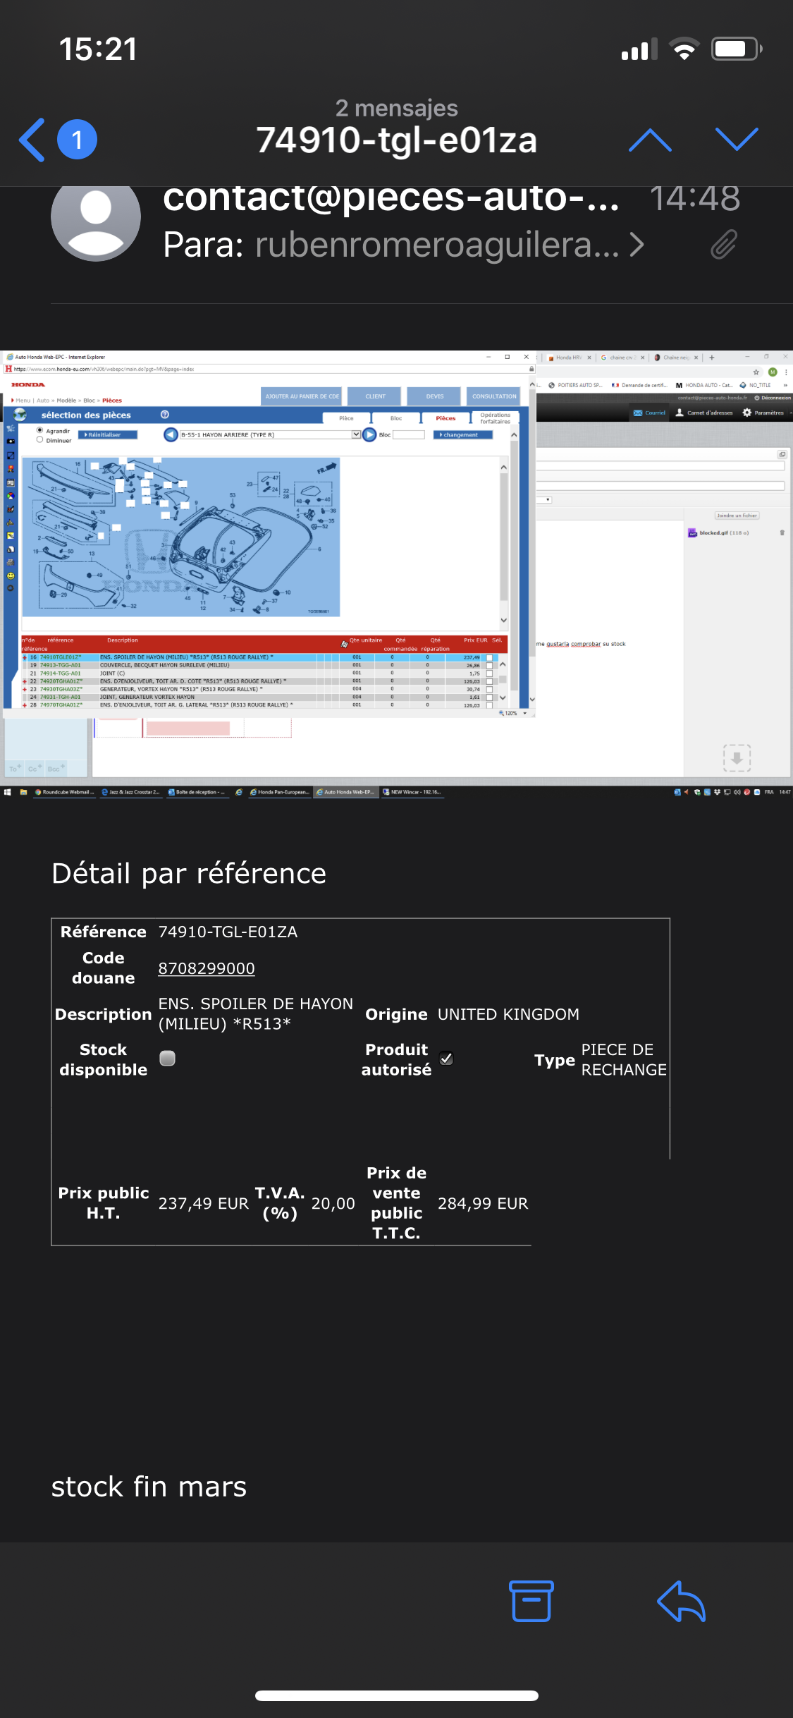Click the Chrome profile avatar M
The width and height of the screenshot is (793, 1718).
pos(773,372)
